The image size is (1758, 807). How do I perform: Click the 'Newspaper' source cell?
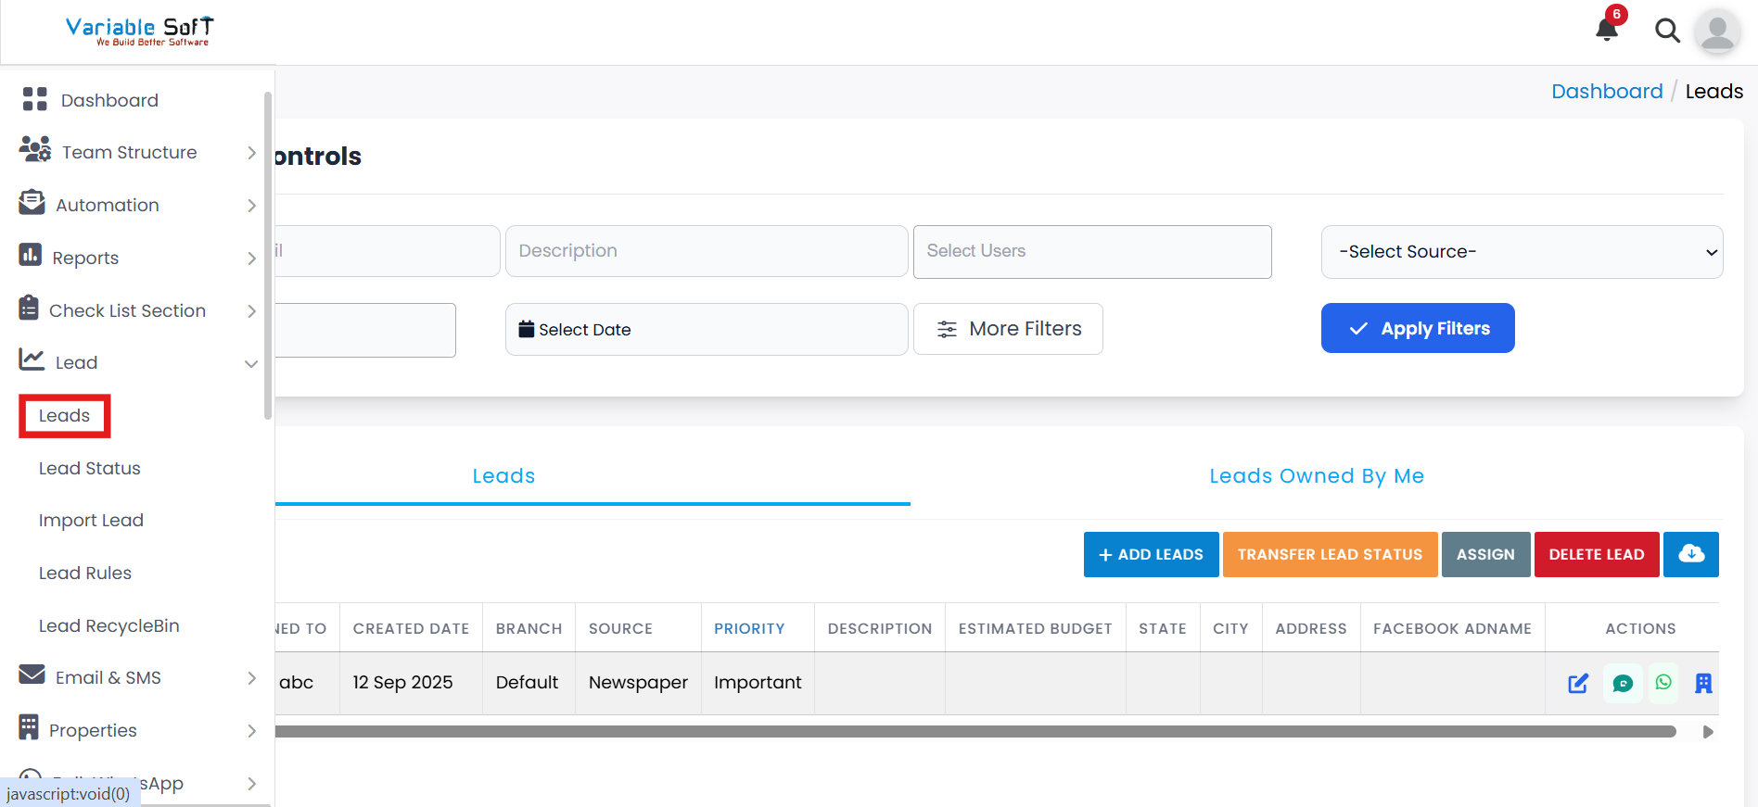coord(638,683)
